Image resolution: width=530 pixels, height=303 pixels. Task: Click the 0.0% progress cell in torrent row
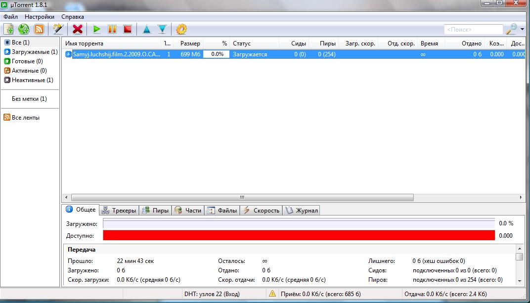pos(217,54)
